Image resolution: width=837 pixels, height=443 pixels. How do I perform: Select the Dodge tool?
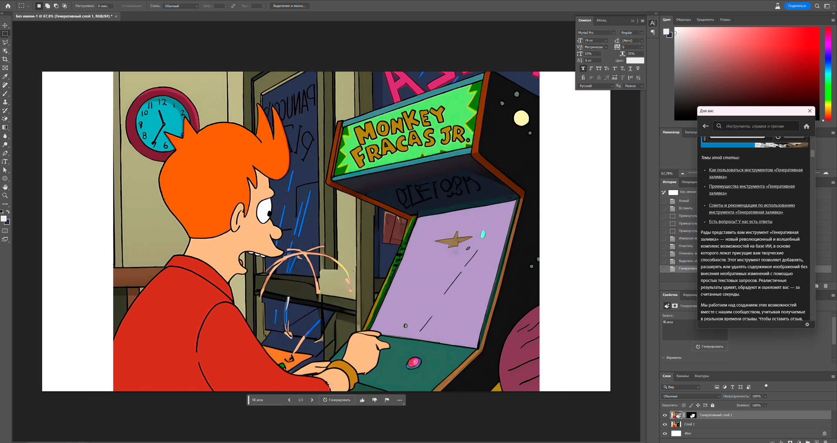5,145
